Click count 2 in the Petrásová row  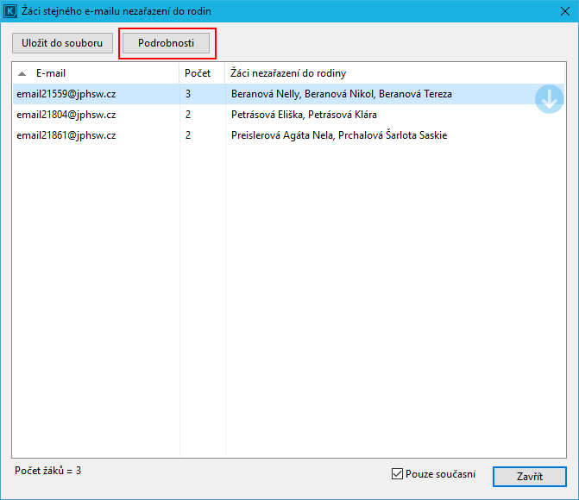click(188, 115)
